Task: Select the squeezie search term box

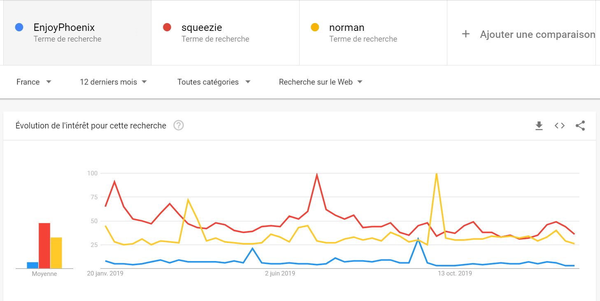Action: point(225,33)
